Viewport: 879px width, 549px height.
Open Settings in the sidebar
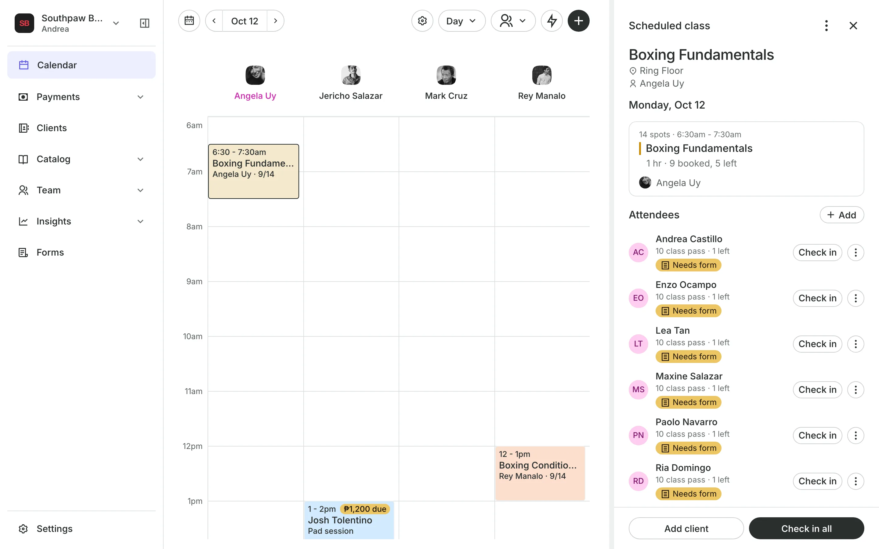point(81,529)
